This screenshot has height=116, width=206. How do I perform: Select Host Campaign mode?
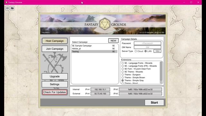tap(55, 41)
